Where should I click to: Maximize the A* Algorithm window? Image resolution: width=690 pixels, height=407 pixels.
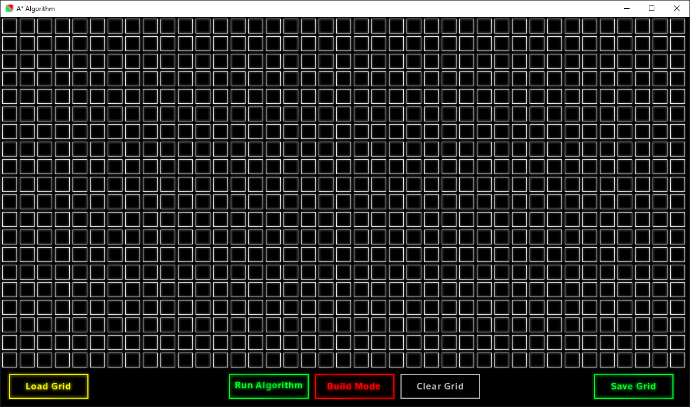point(652,9)
